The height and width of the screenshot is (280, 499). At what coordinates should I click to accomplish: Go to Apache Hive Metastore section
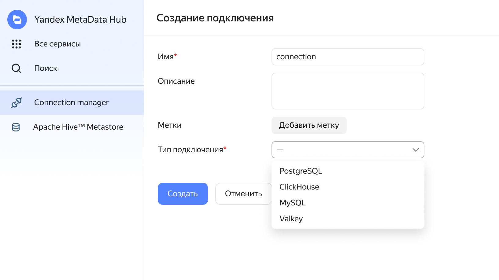[x=78, y=127]
